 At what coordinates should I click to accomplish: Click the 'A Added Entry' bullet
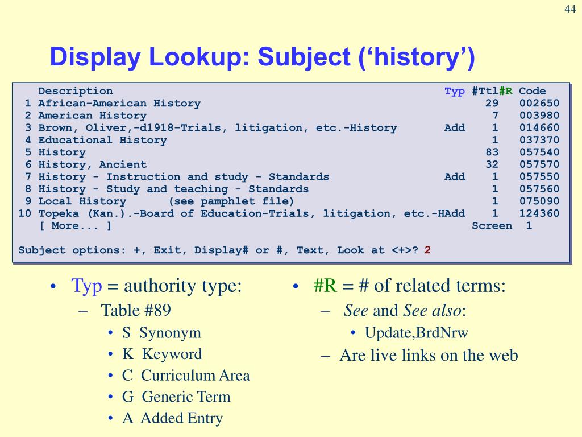[x=172, y=418]
